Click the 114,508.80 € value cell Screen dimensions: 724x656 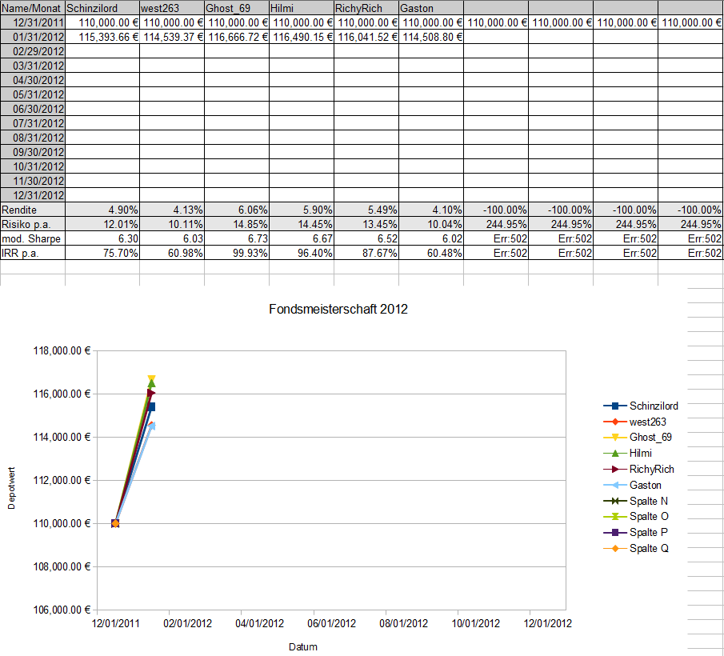click(431, 37)
